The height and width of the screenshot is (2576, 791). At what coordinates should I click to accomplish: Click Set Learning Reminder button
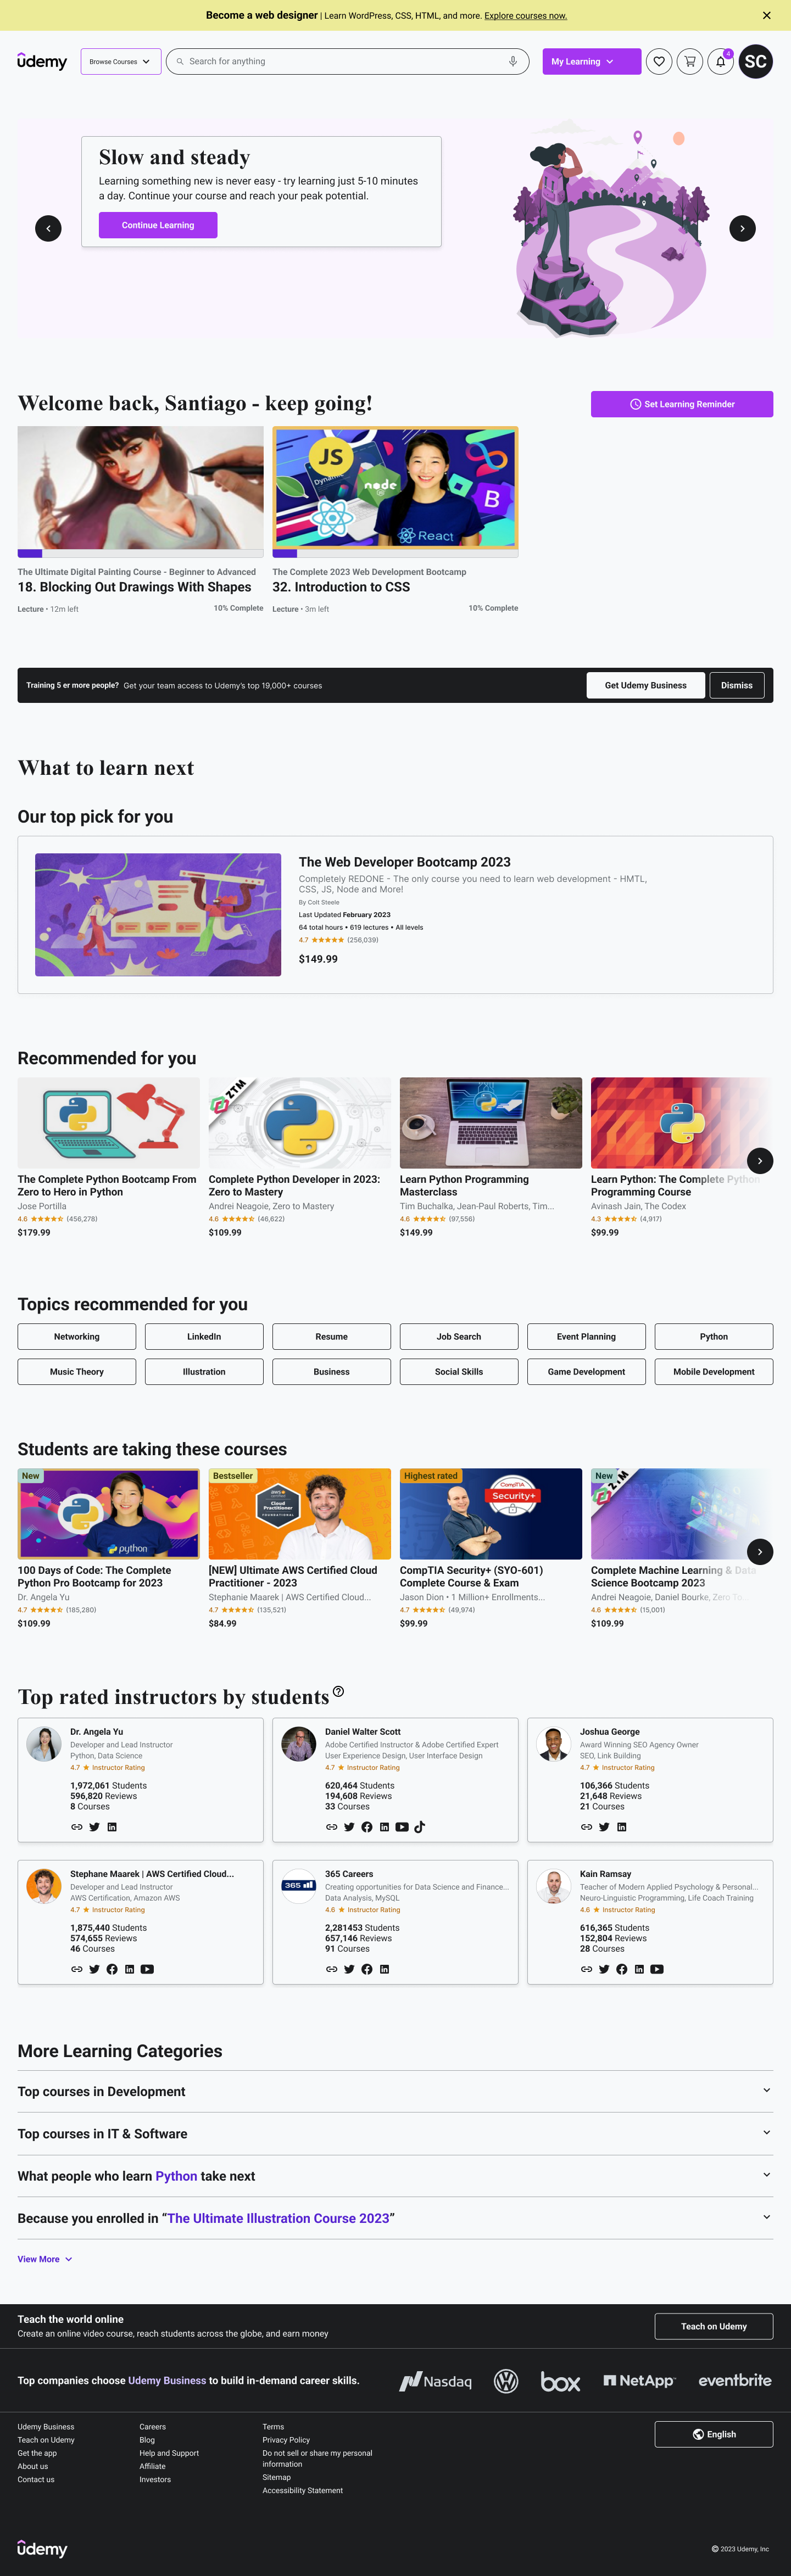682,404
